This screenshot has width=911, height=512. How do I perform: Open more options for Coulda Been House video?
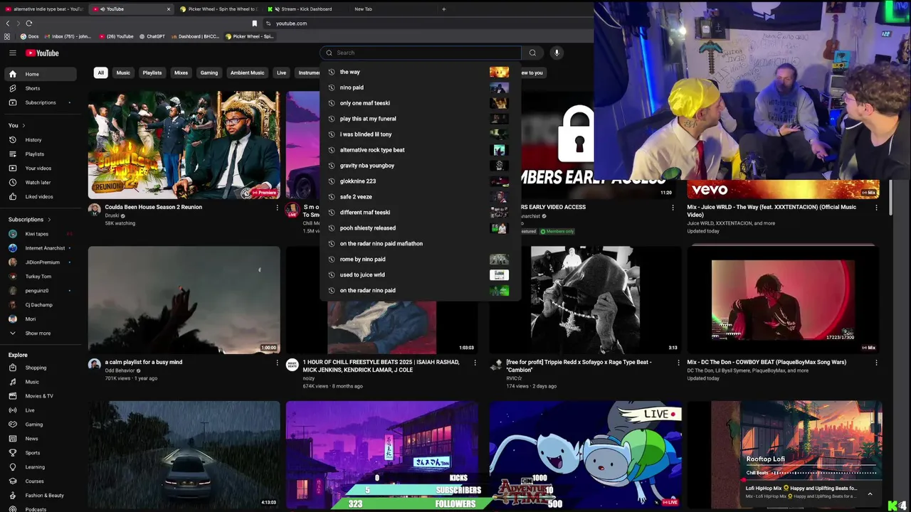click(x=278, y=208)
